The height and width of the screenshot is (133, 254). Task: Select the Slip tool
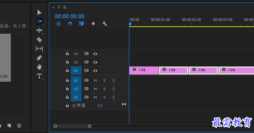pos(39,49)
